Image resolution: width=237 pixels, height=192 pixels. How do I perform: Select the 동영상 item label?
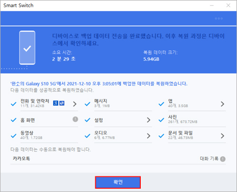[x=27, y=133]
